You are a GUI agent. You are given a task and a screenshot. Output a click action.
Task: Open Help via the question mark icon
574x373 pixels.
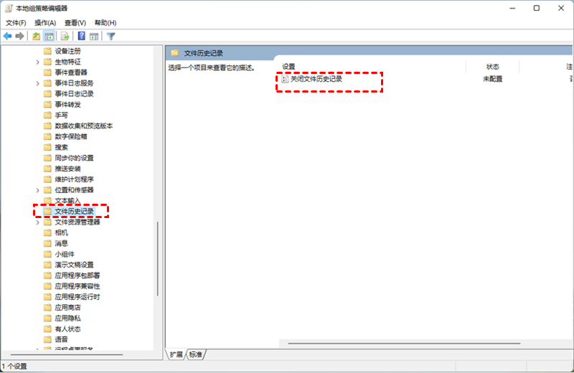(82, 36)
